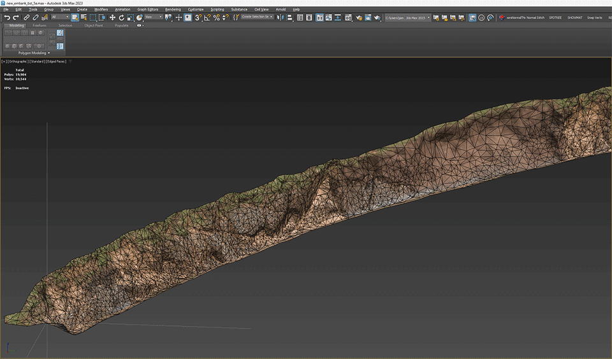Open the Create Selection Set dropdown
Image resolution: width=612 pixels, height=359 pixels.
pyautogui.click(x=258, y=17)
